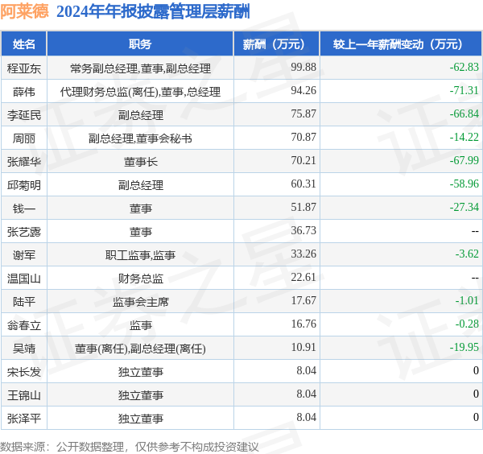This screenshot has width=483, height=454.
Task: Click salary value 16.76
Action: coord(303,324)
